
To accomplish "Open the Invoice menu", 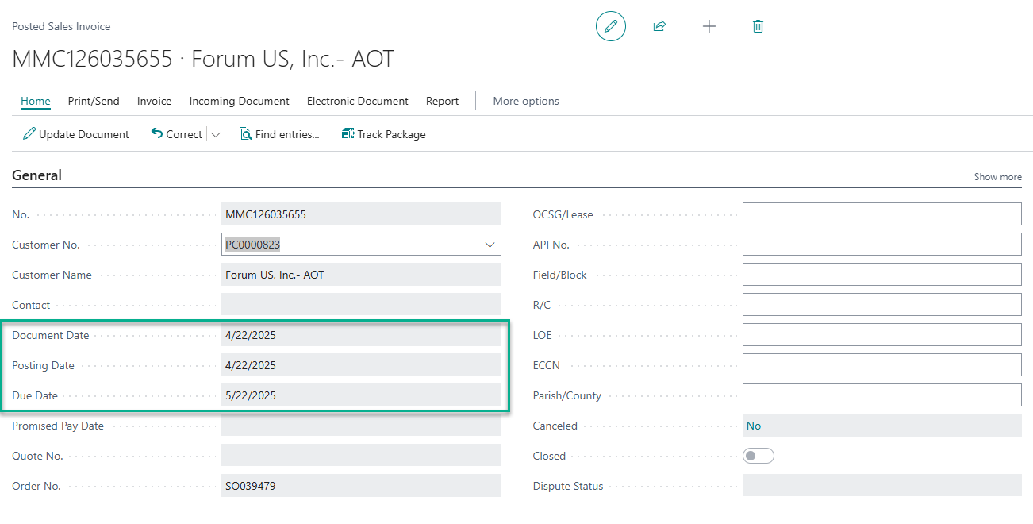I will (x=154, y=101).
